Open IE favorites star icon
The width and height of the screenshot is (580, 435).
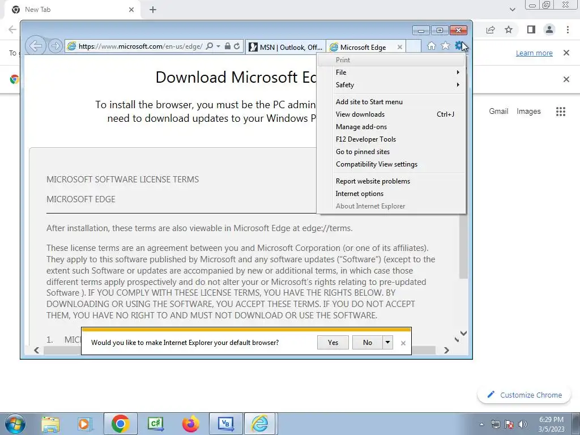click(x=445, y=46)
